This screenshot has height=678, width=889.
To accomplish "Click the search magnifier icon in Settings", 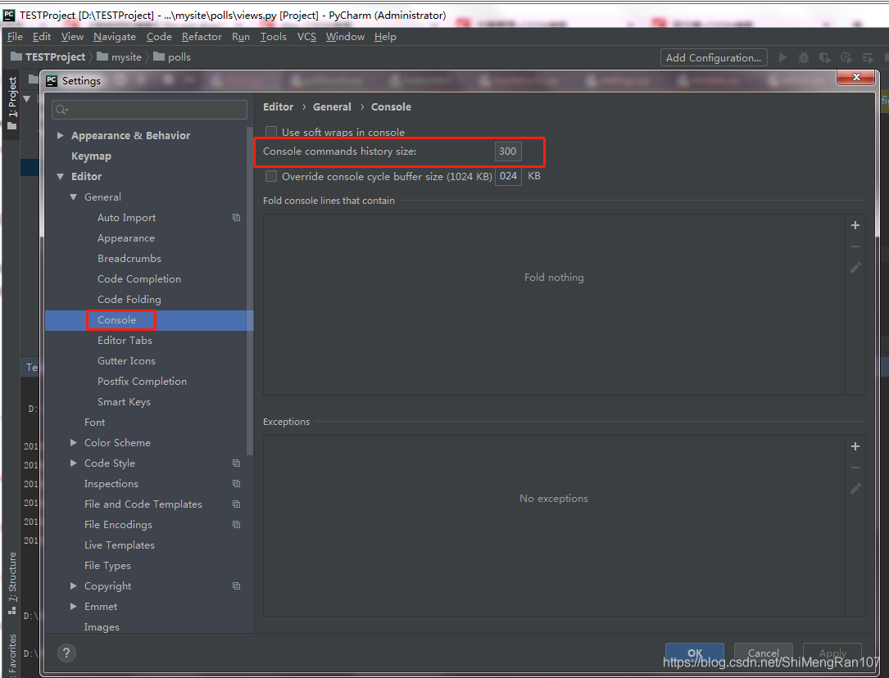I will click(x=61, y=110).
